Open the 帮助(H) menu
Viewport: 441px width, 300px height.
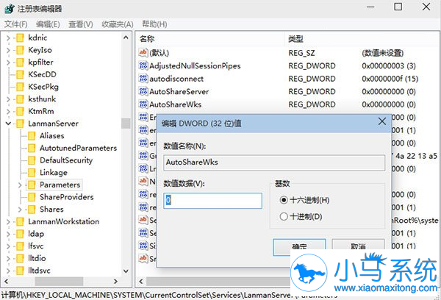tap(154, 24)
